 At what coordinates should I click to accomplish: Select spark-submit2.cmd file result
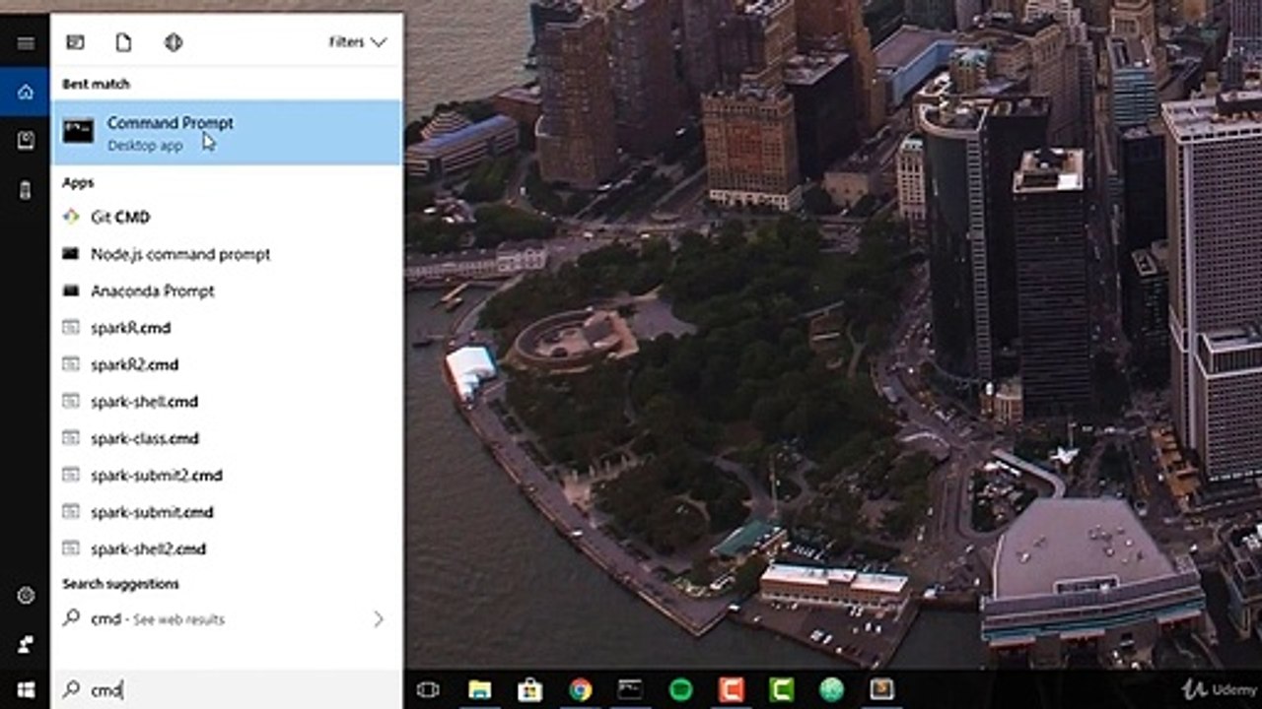click(227, 476)
